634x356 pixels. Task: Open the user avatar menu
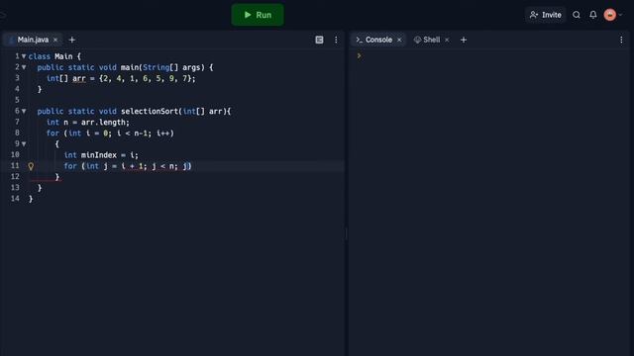coord(610,15)
